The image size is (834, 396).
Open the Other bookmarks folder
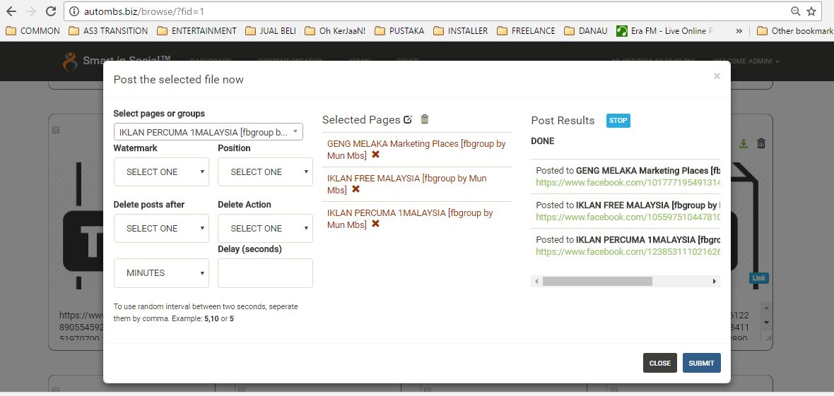[794, 31]
